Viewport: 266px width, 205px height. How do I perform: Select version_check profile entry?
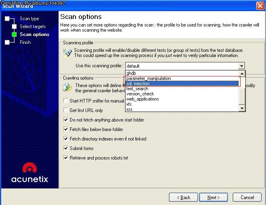pos(140,94)
